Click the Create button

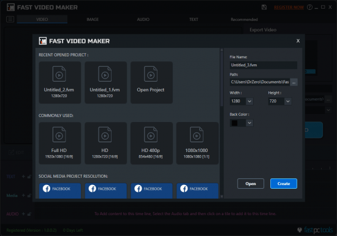click(284, 183)
